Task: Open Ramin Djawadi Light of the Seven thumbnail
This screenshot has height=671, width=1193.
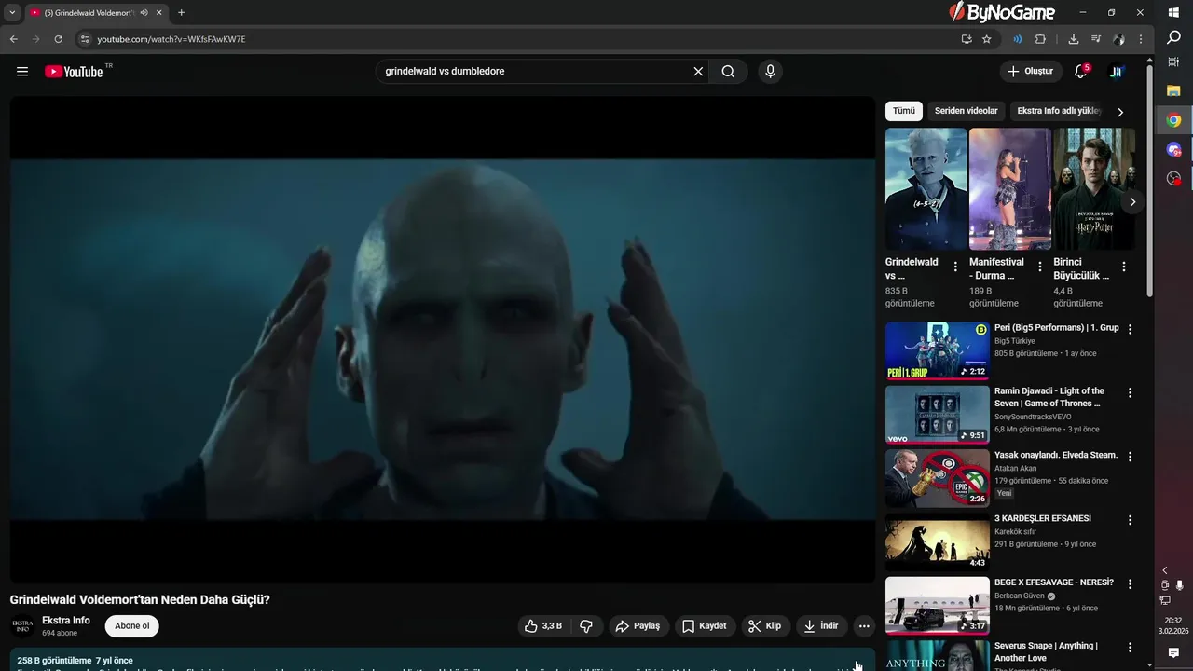Action: pyautogui.click(x=938, y=415)
